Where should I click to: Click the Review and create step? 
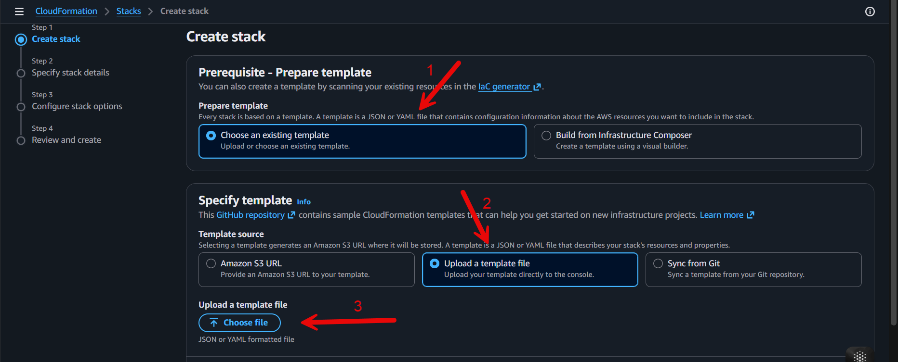point(66,140)
